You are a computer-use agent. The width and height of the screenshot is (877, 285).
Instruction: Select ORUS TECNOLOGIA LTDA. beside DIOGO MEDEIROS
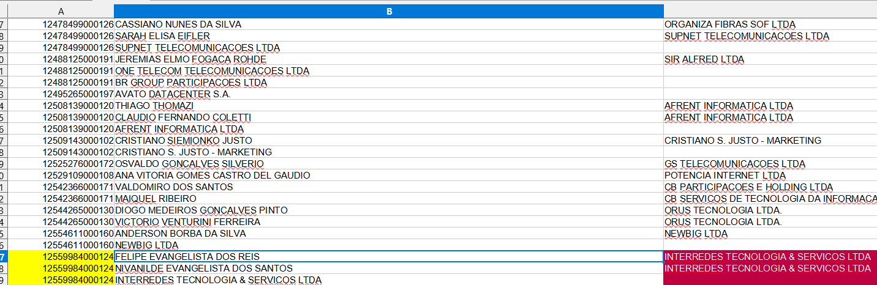770,210
